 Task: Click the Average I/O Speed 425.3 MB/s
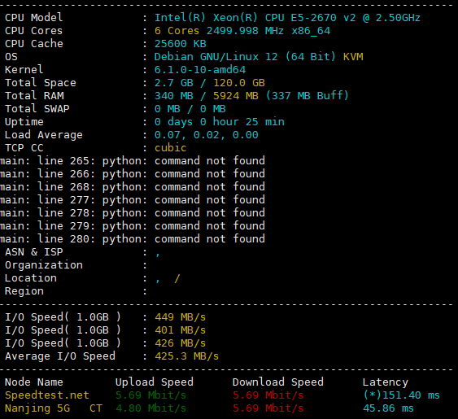click(x=186, y=356)
